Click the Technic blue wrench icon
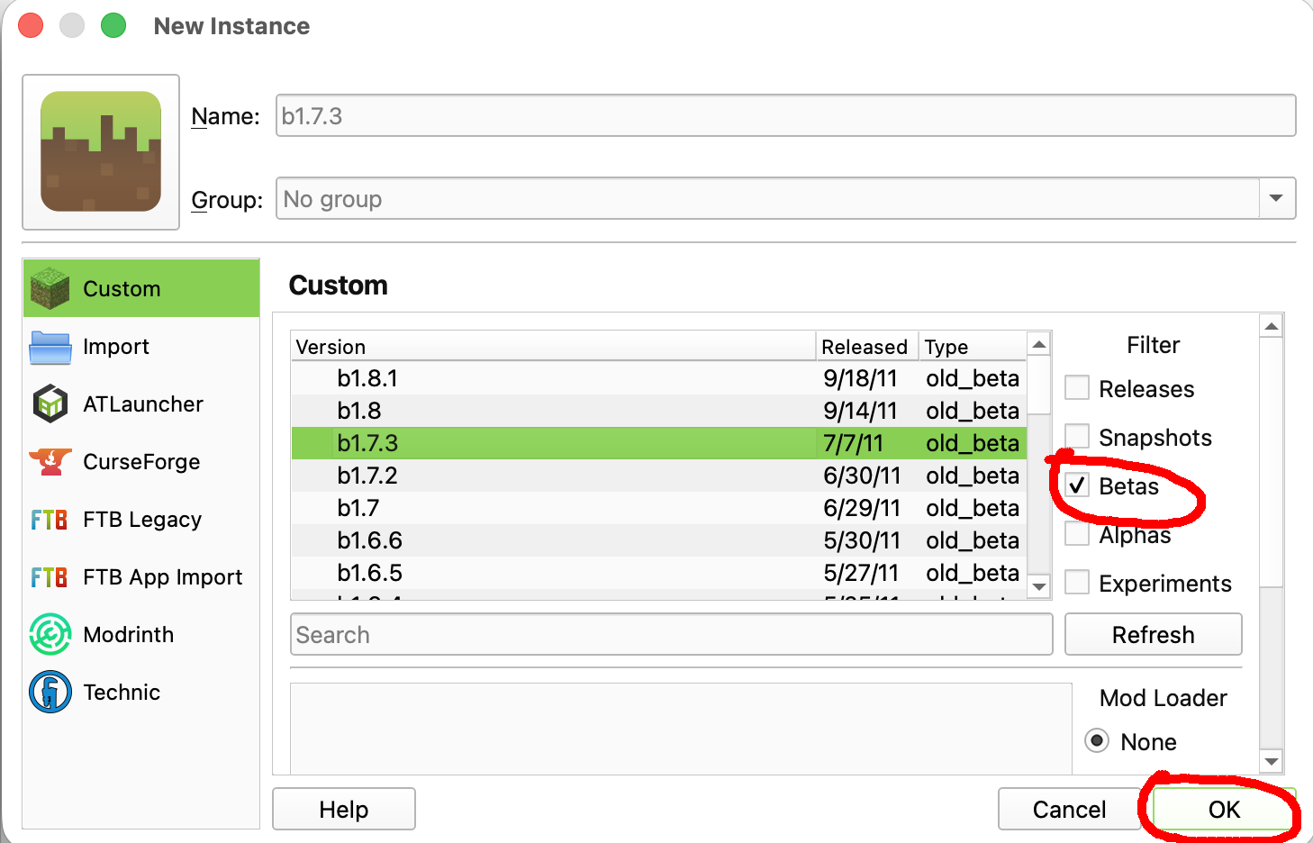The height and width of the screenshot is (843, 1313). pyautogui.click(x=50, y=692)
